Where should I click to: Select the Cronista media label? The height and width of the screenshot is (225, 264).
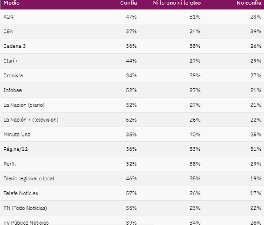pos(13,75)
